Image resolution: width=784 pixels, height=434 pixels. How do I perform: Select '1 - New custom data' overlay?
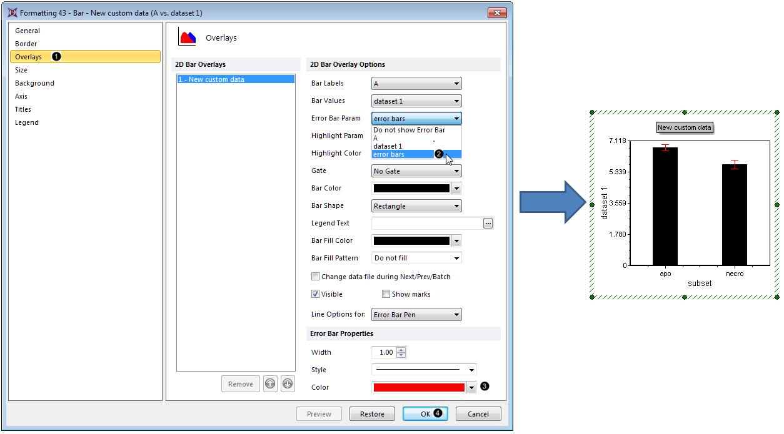[x=236, y=79]
